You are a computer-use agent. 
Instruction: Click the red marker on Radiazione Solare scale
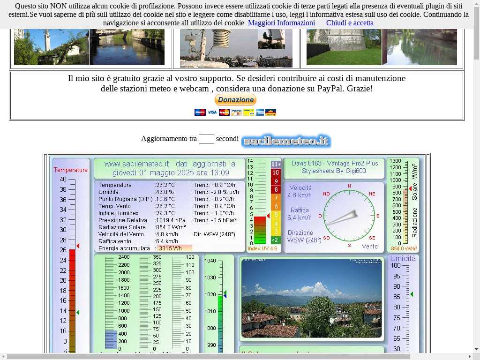click(410, 188)
